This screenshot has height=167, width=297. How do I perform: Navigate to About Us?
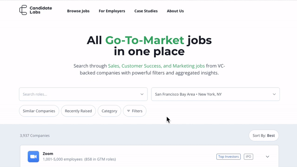[x=175, y=11]
